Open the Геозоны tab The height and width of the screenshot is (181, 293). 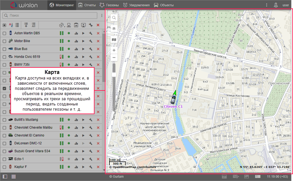coord(109,5)
